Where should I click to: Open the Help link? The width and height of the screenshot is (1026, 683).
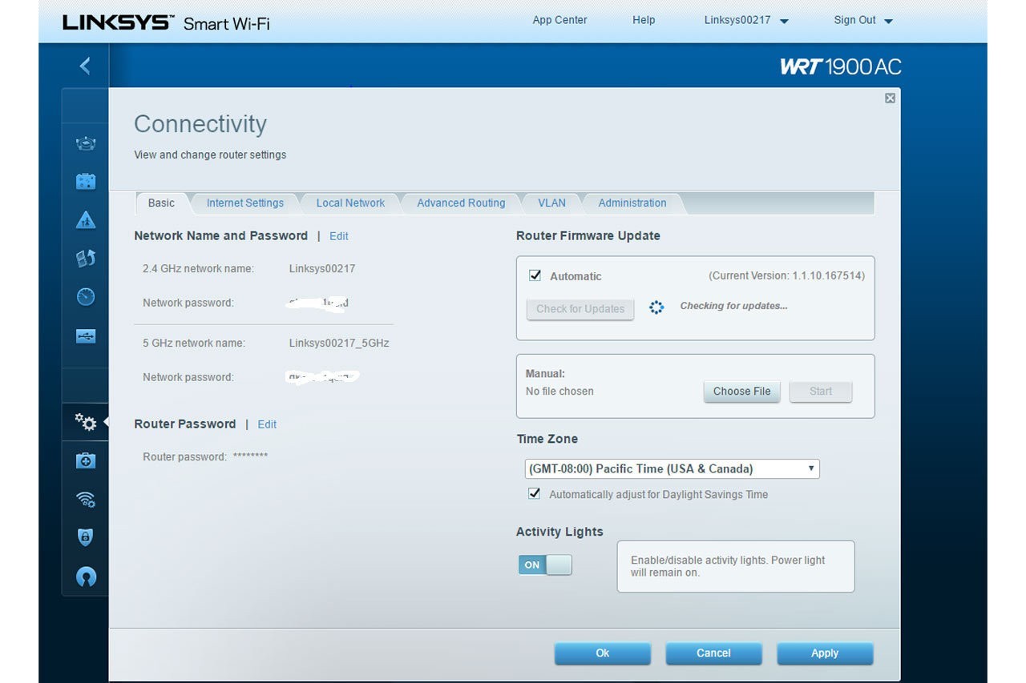point(644,20)
